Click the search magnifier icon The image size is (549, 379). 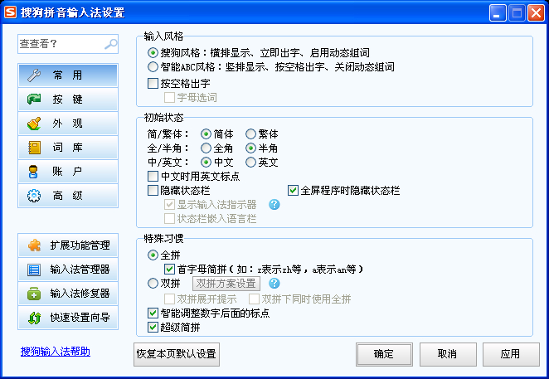point(111,44)
